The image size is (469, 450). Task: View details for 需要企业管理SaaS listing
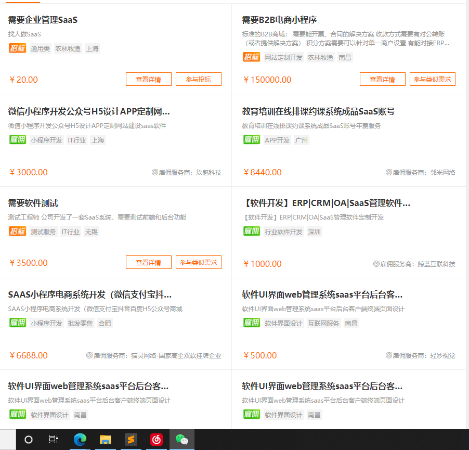pyautogui.click(x=149, y=79)
